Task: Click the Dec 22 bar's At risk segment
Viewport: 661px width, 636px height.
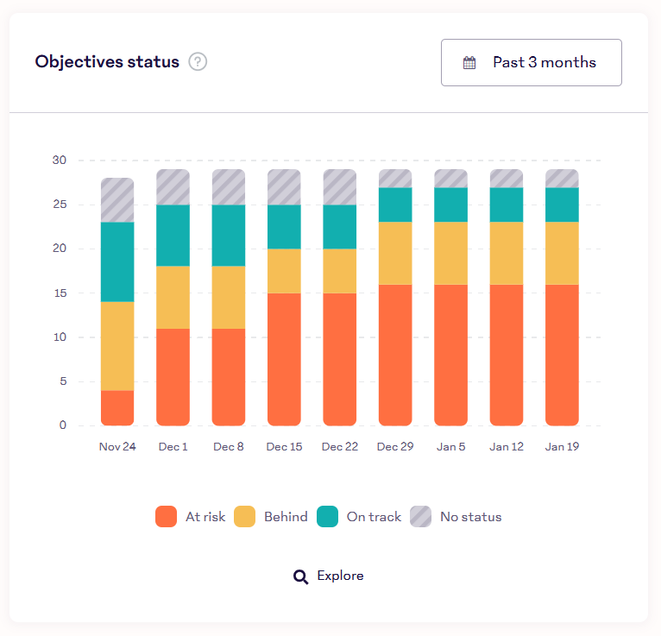Action: tap(339, 359)
